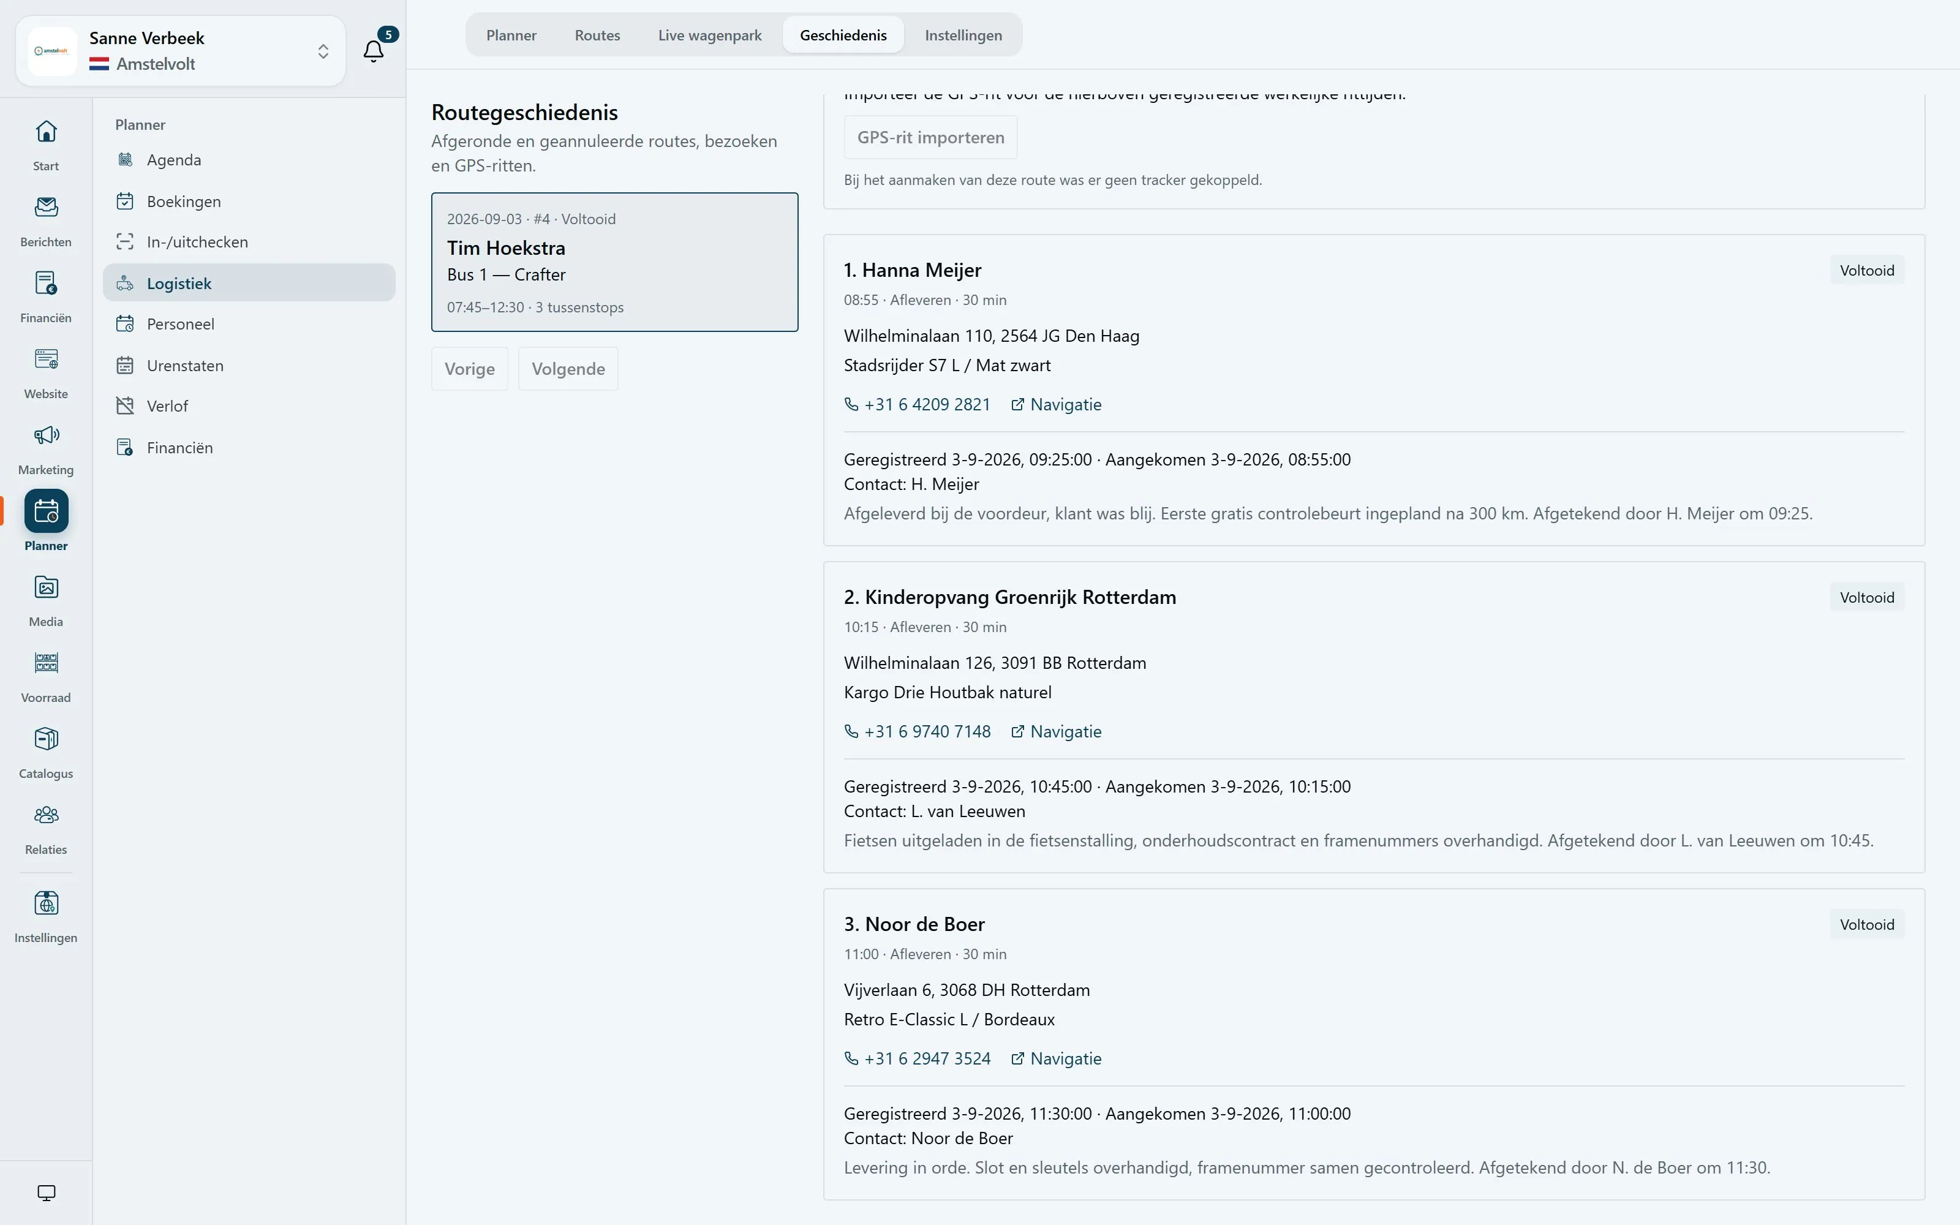Select the Geschiedenis tab

[843, 35]
